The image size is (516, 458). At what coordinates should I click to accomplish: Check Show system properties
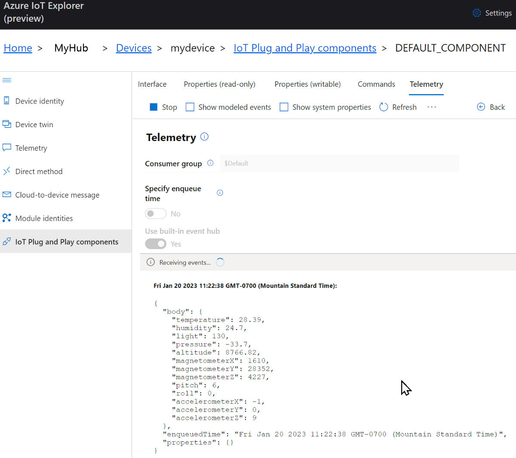click(284, 107)
